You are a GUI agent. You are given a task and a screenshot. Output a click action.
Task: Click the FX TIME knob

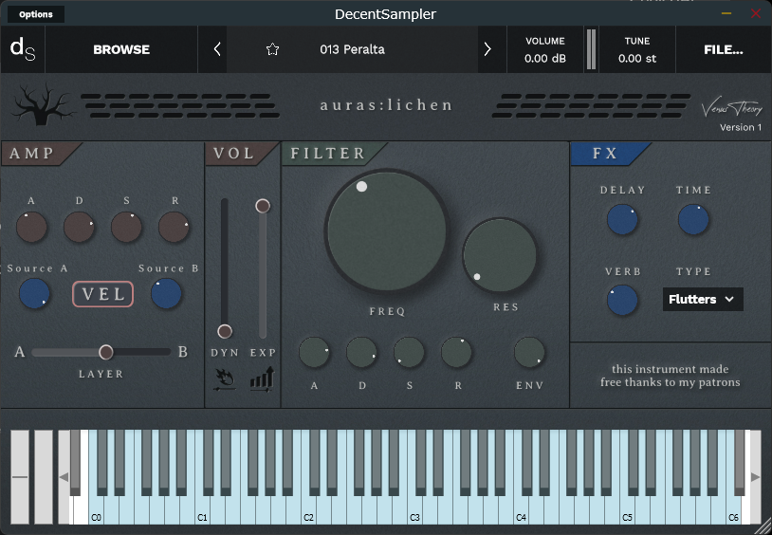[x=693, y=220]
